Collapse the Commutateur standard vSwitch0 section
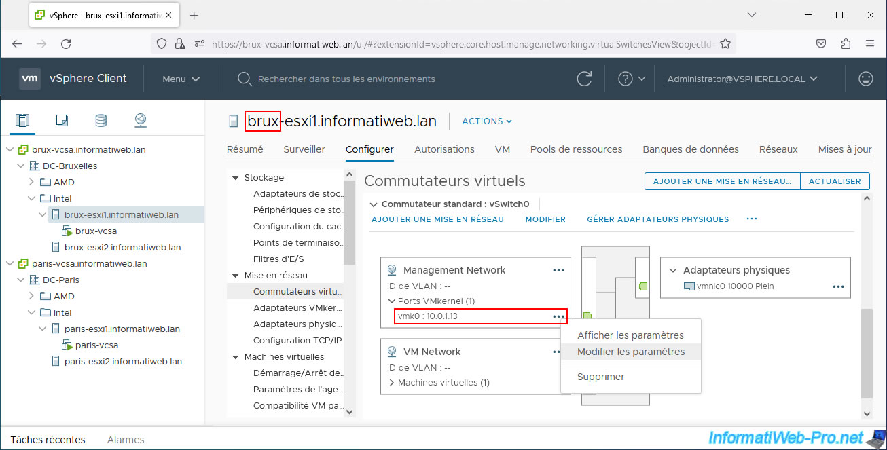 tap(373, 204)
